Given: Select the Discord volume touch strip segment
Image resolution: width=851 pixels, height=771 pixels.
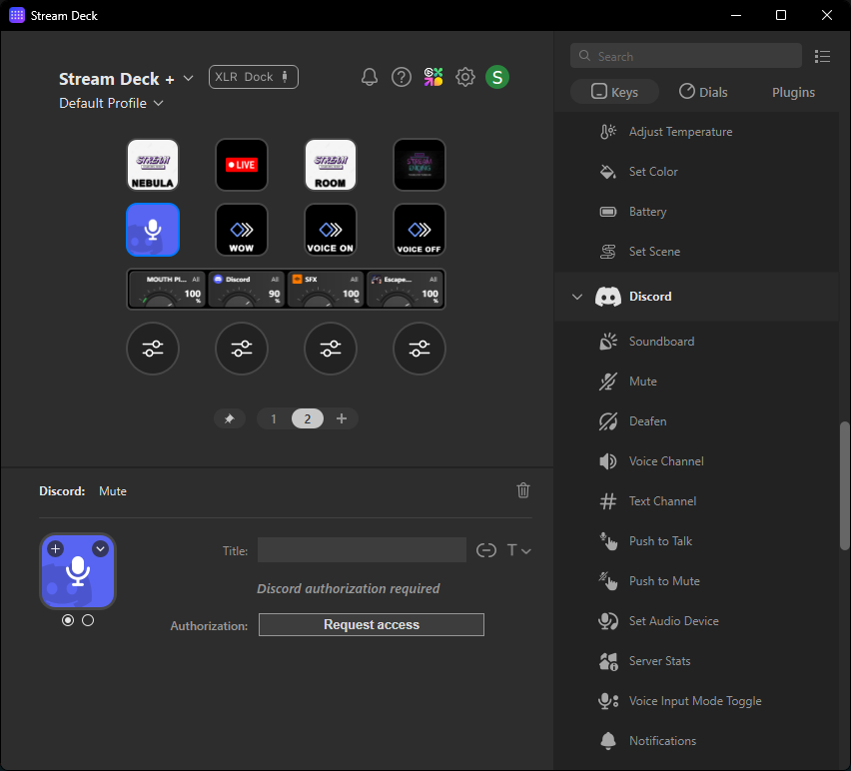Looking at the screenshot, I should [x=247, y=290].
